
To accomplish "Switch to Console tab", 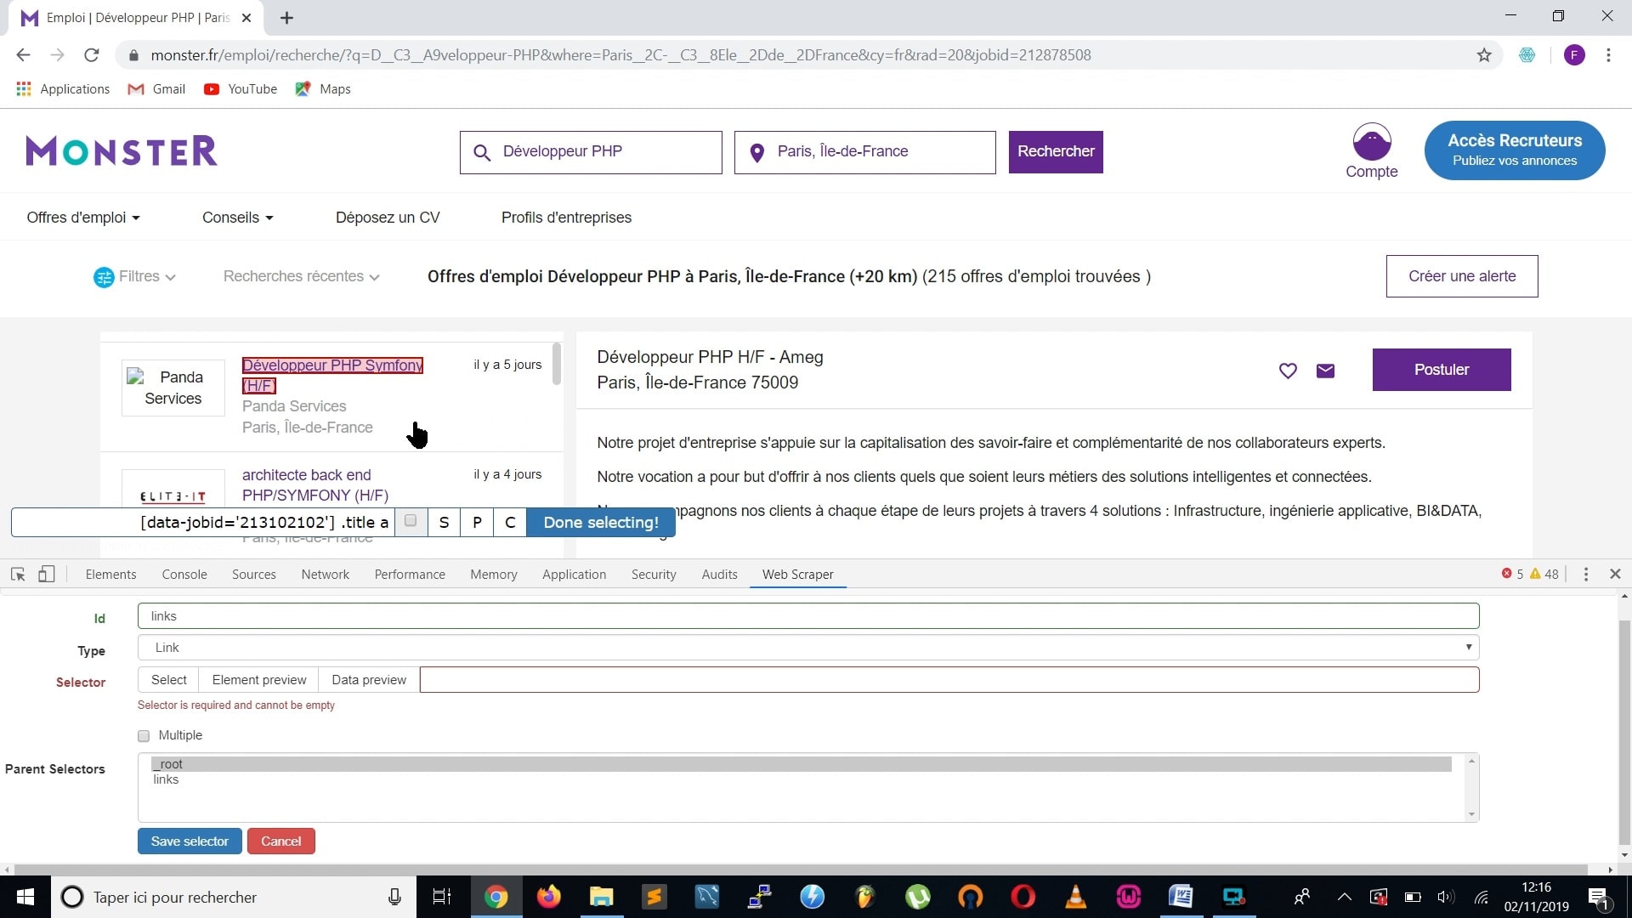I will pyautogui.click(x=184, y=575).
